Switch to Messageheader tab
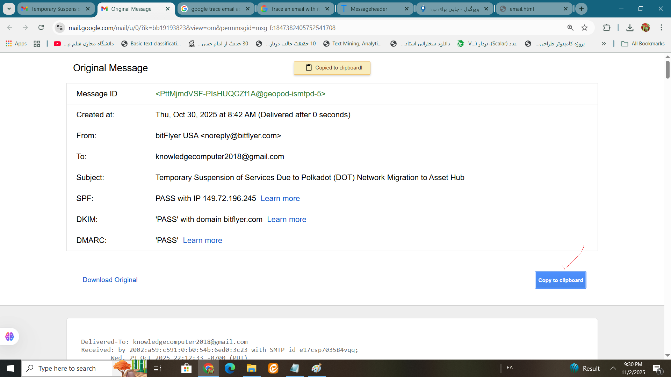This screenshot has height=377, width=671. [x=369, y=9]
